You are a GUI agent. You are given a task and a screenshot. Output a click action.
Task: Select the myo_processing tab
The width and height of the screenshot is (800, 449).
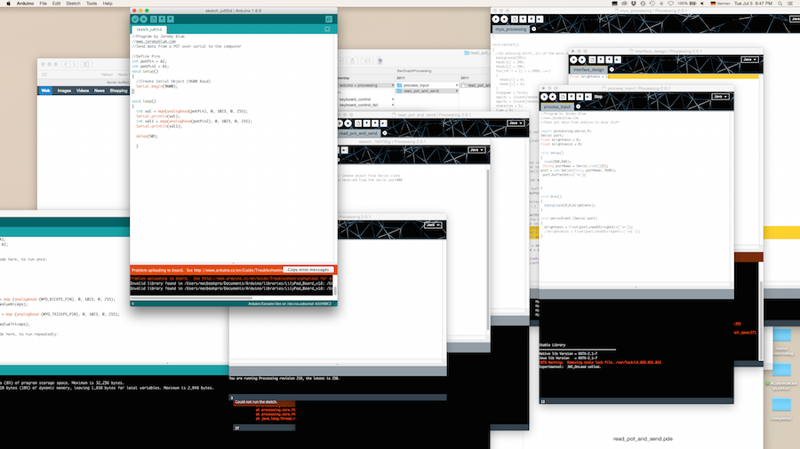coord(511,29)
